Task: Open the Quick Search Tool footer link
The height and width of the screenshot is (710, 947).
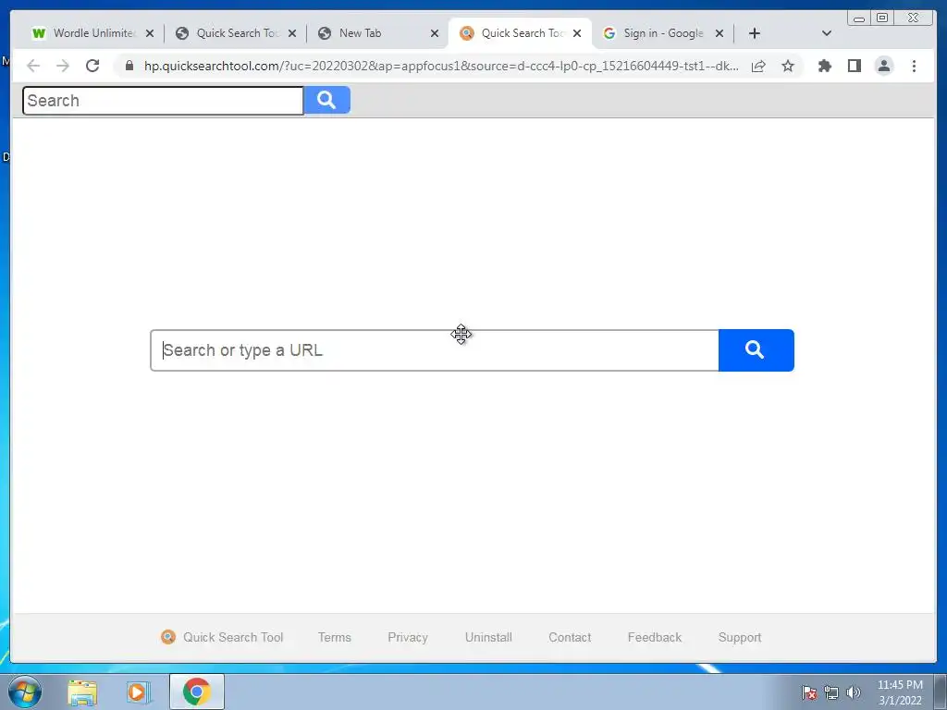Action: point(222,637)
